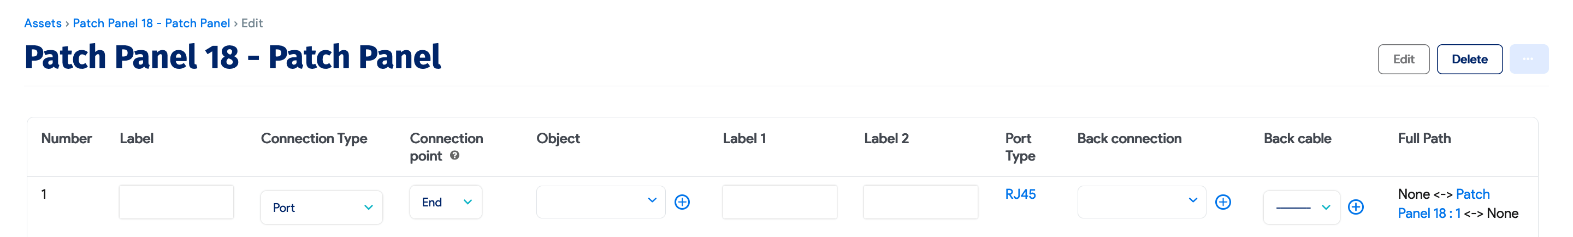Expand the Back connection dropdown

(1140, 202)
